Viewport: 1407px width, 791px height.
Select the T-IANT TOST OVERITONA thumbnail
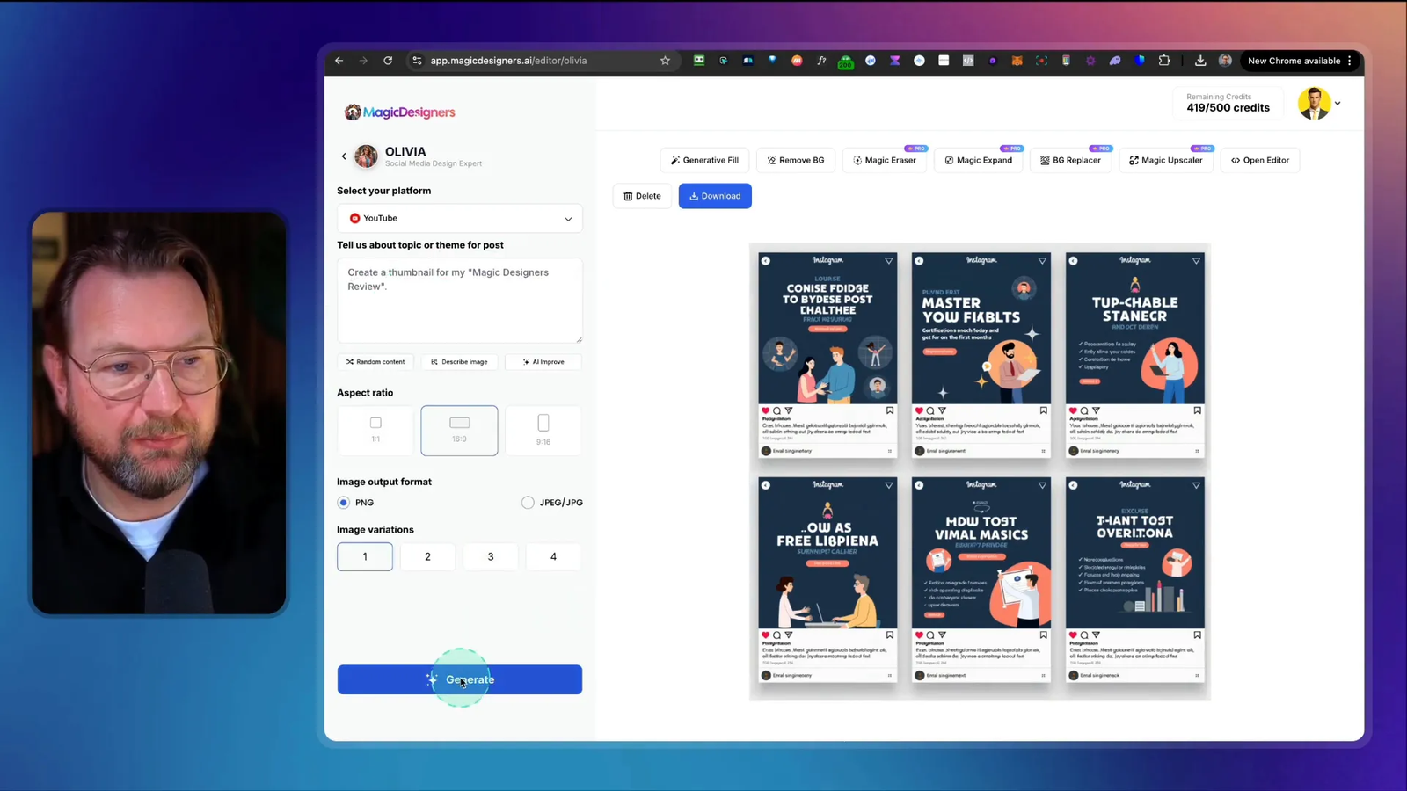tap(1134, 580)
